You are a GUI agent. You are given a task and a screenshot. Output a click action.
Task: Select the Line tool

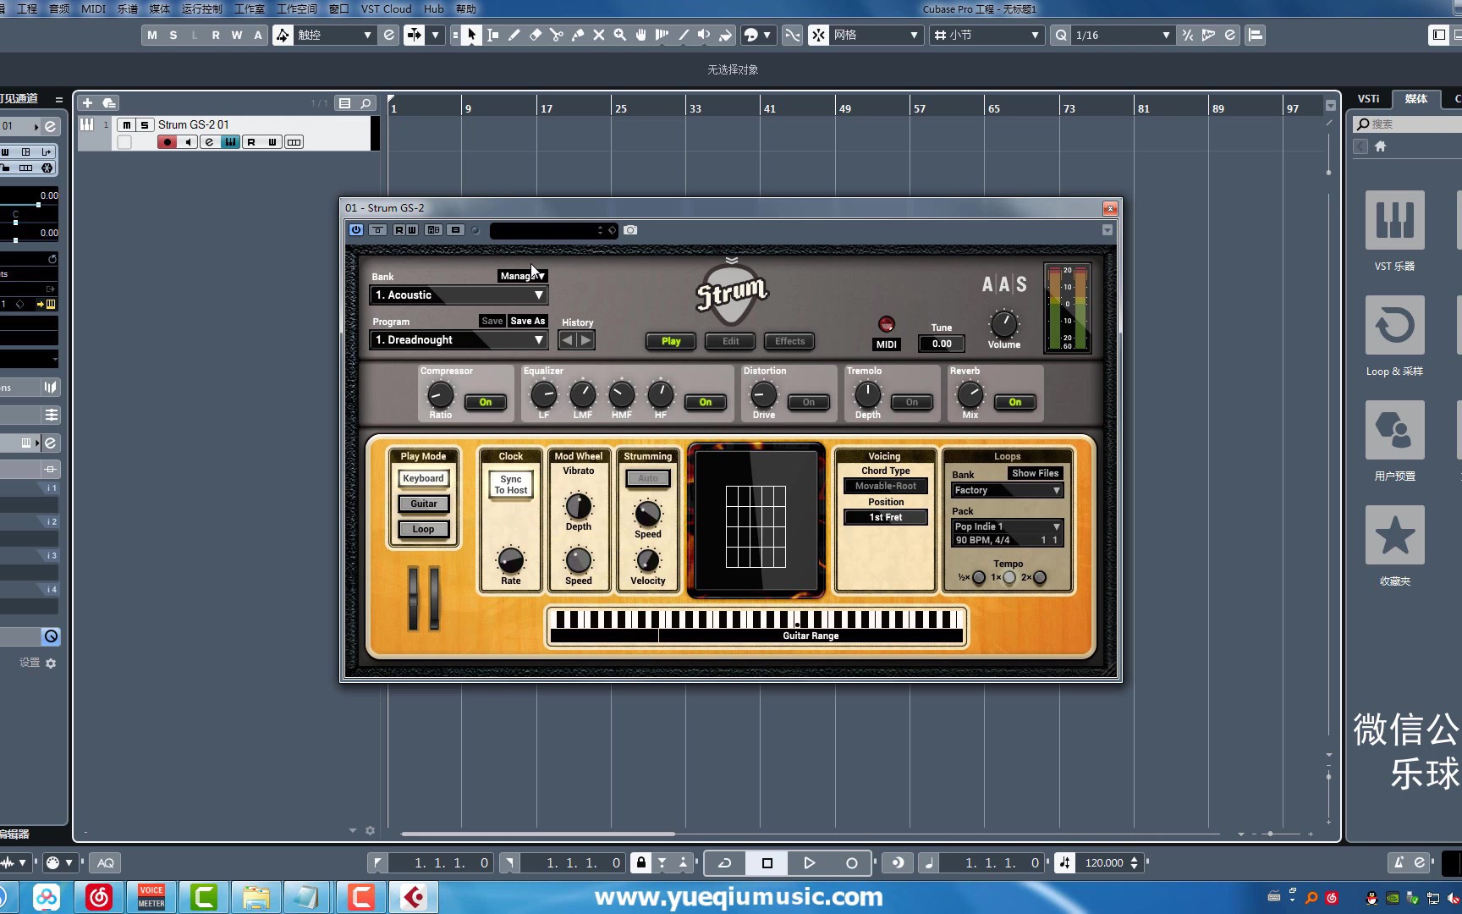pos(683,35)
